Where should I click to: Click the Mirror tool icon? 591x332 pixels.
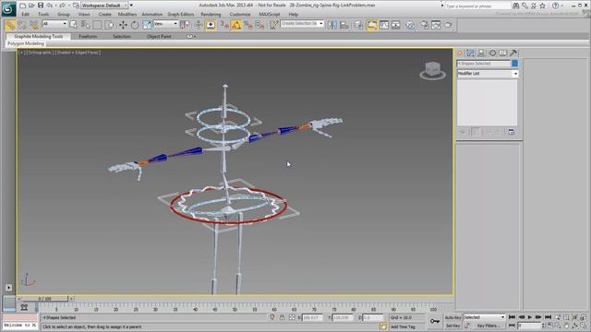coord(332,25)
